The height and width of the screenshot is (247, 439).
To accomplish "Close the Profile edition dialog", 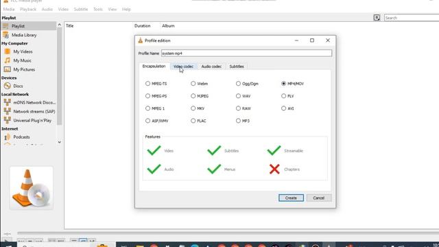I will click(x=328, y=40).
